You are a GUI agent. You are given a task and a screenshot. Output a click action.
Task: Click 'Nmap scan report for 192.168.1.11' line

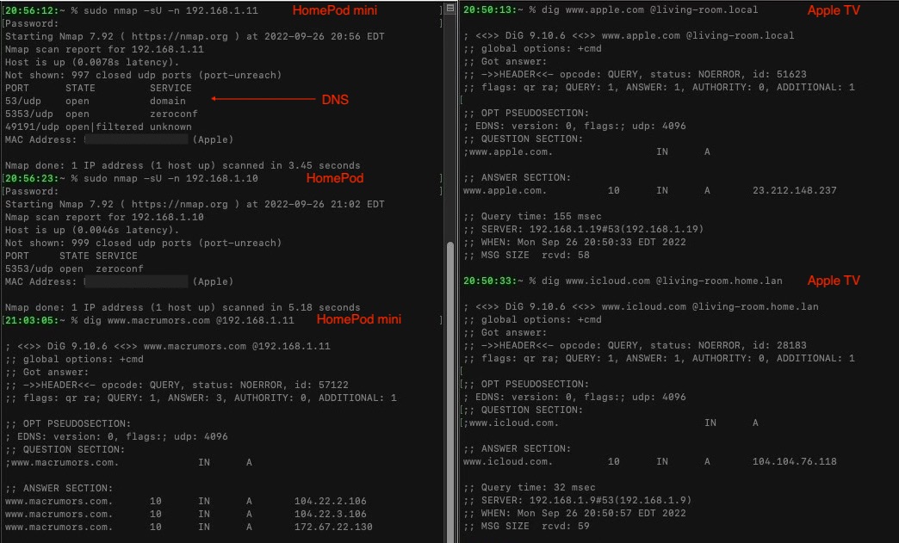104,49
